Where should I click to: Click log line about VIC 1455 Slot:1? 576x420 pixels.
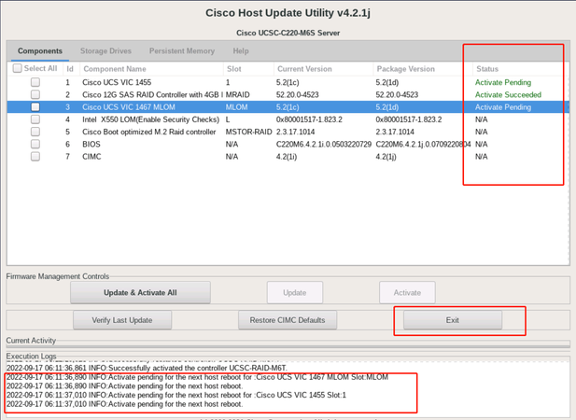(176, 395)
